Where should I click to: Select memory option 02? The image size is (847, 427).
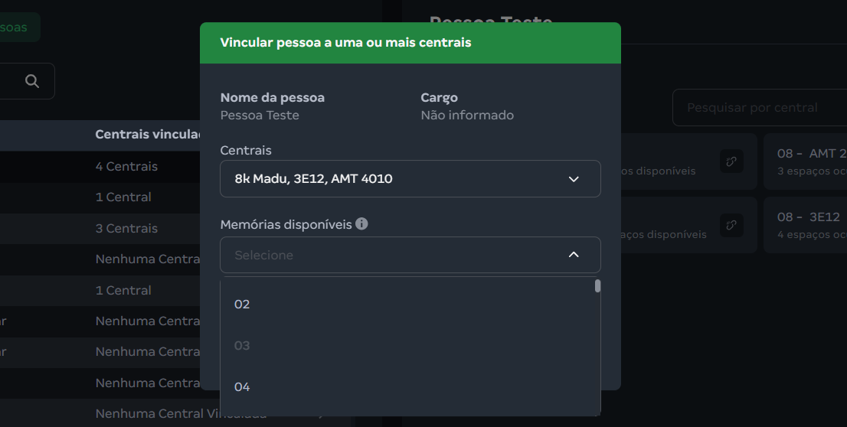(x=243, y=305)
